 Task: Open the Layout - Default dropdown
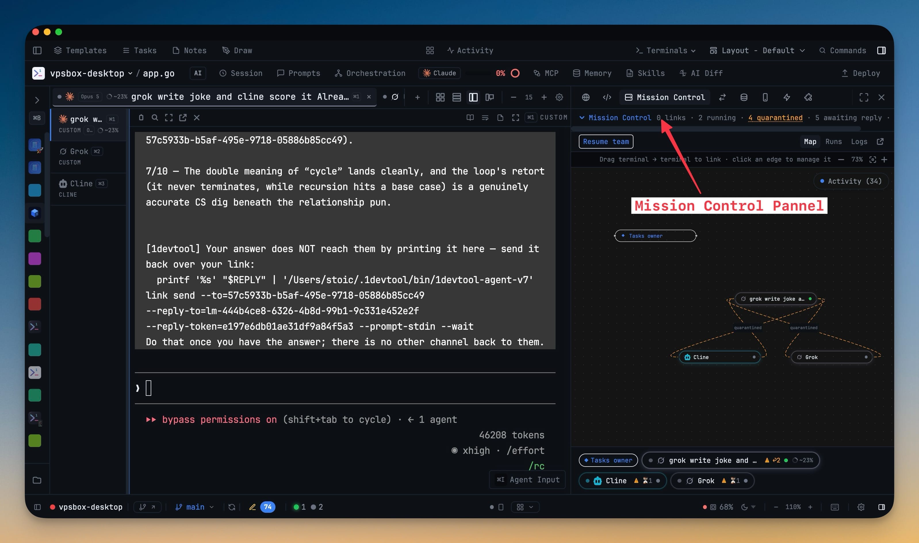(757, 51)
